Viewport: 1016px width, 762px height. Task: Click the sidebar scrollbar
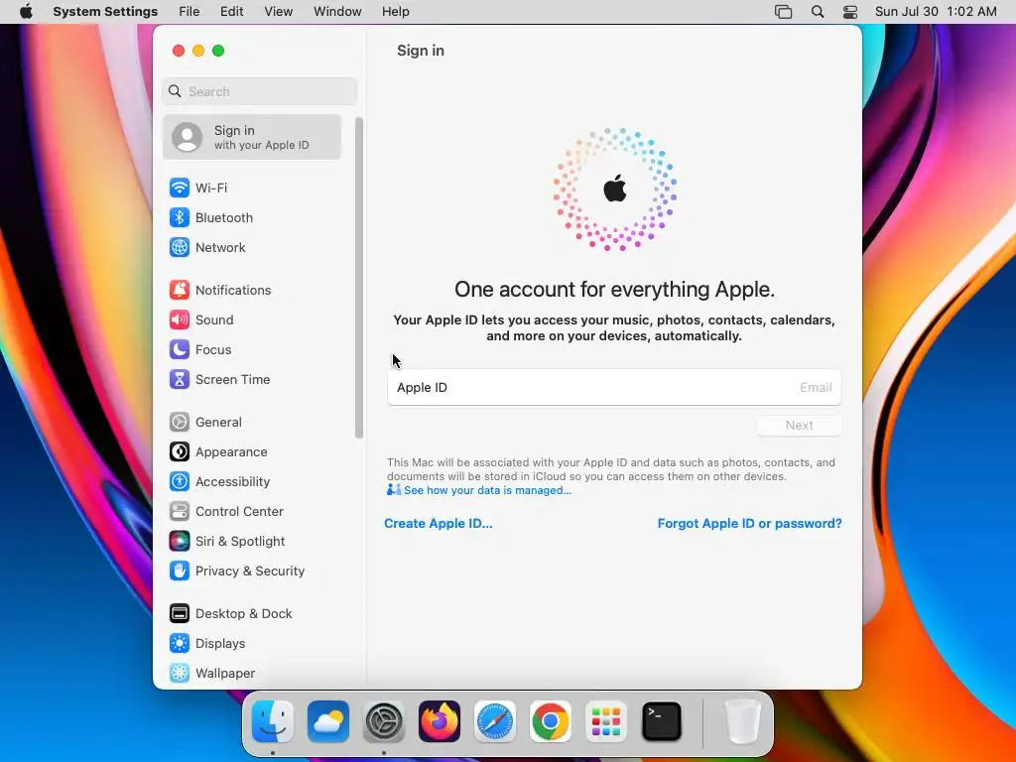pos(359,278)
